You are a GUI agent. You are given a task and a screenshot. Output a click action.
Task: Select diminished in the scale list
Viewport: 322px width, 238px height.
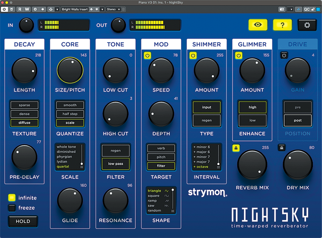point(66,152)
